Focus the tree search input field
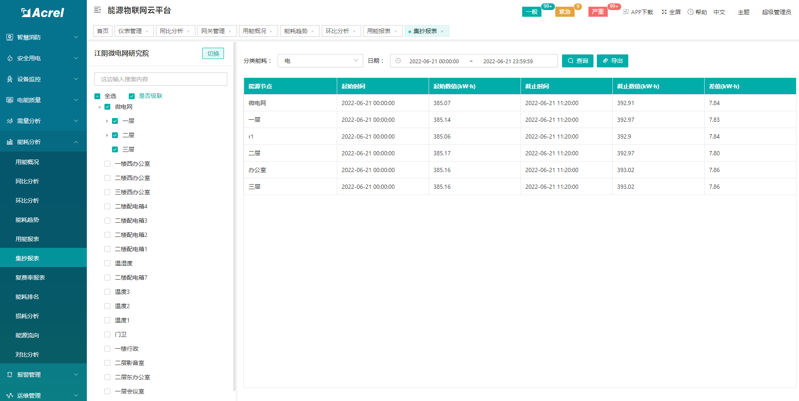The height and width of the screenshot is (401, 799). [161, 79]
